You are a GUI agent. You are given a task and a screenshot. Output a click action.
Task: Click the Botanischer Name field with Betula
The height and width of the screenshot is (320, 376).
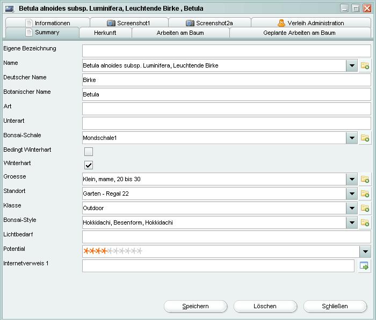pyautogui.click(x=227, y=94)
